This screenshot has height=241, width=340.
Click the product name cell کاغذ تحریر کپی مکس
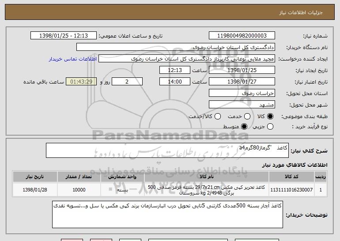coord(207,190)
